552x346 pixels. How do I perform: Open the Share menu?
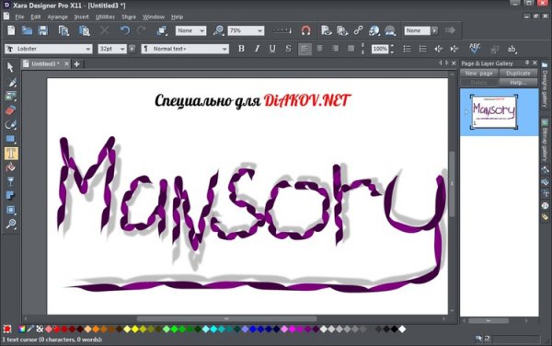pyautogui.click(x=129, y=17)
